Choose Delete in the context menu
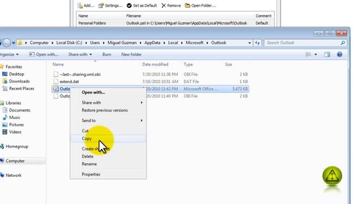This screenshot has width=362, height=204. pyautogui.click(x=108, y=156)
